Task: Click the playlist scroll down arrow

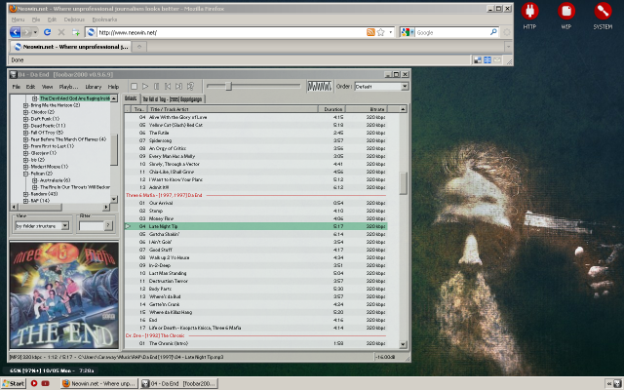Action: coord(403,344)
